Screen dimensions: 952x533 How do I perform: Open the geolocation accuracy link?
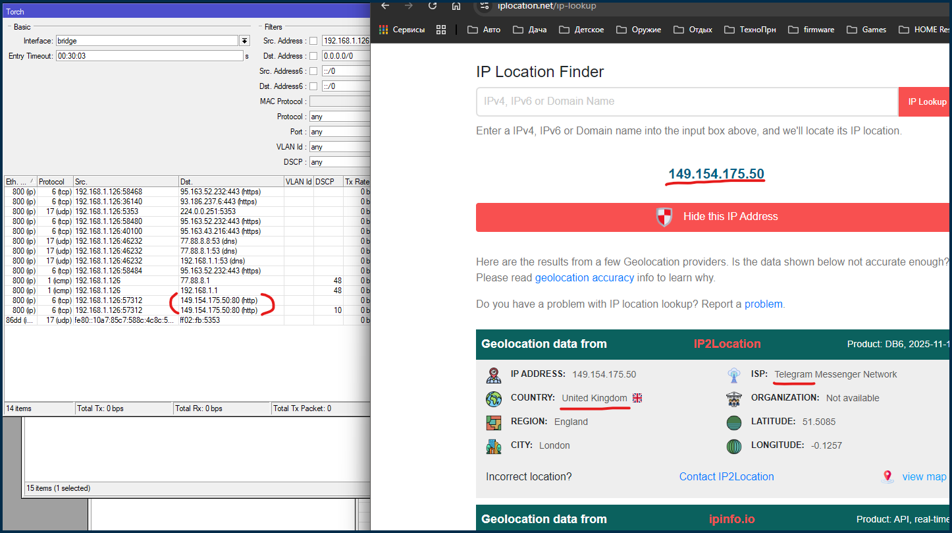point(585,277)
